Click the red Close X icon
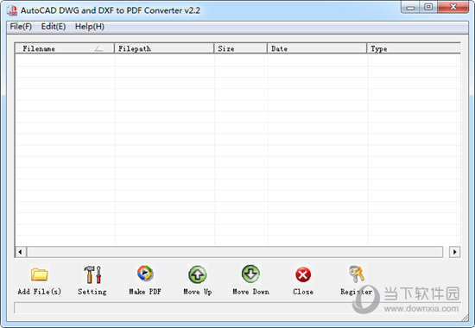 tap(303, 274)
